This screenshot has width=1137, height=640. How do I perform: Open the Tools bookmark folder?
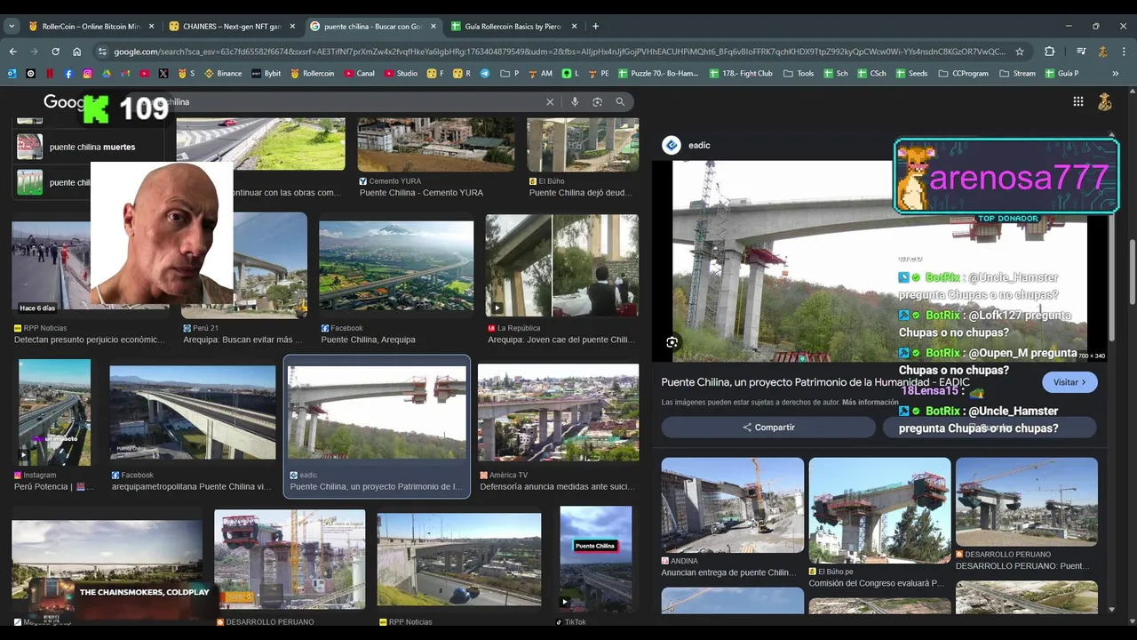click(799, 74)
